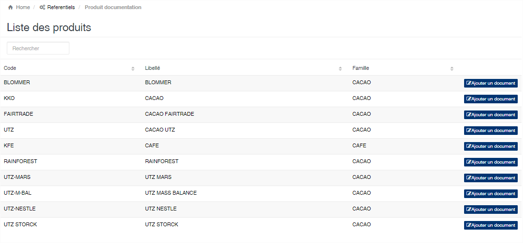523x243 pixels.
Task: Click edit icon on KFE row button
Action: [468, 146]
